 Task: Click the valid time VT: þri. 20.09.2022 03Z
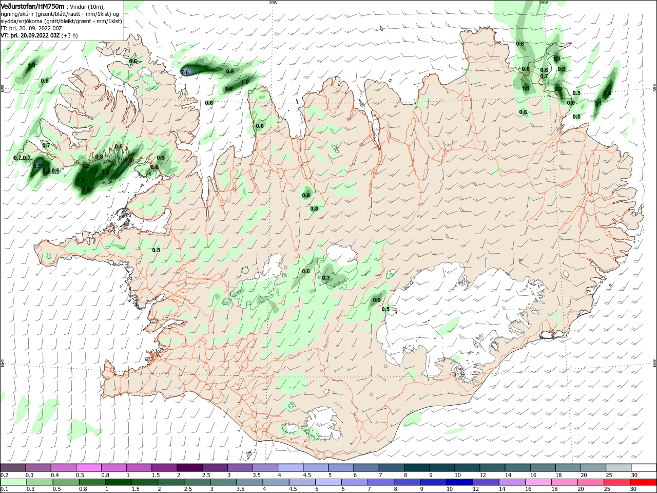tap(30, 35)
